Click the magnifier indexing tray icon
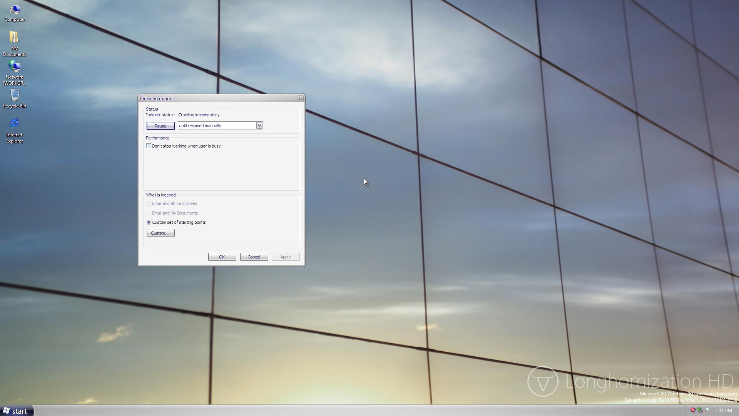The height and width of the screenshot is (416, 739). coord(707,410)
